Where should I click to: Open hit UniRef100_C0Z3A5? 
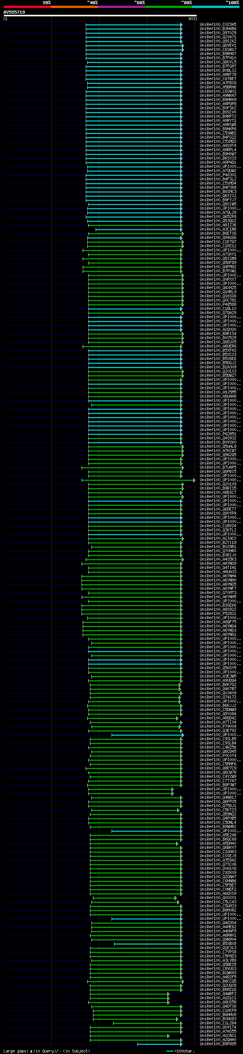coord(218,25)
